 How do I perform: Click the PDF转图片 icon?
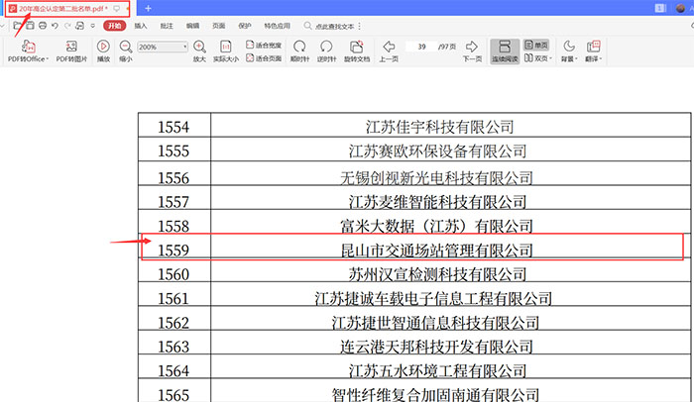click(x=71, y=47)
